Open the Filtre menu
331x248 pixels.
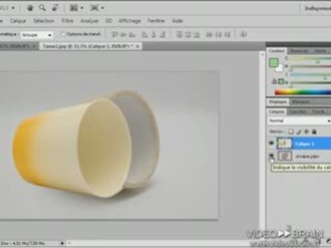tap(67, 21)
